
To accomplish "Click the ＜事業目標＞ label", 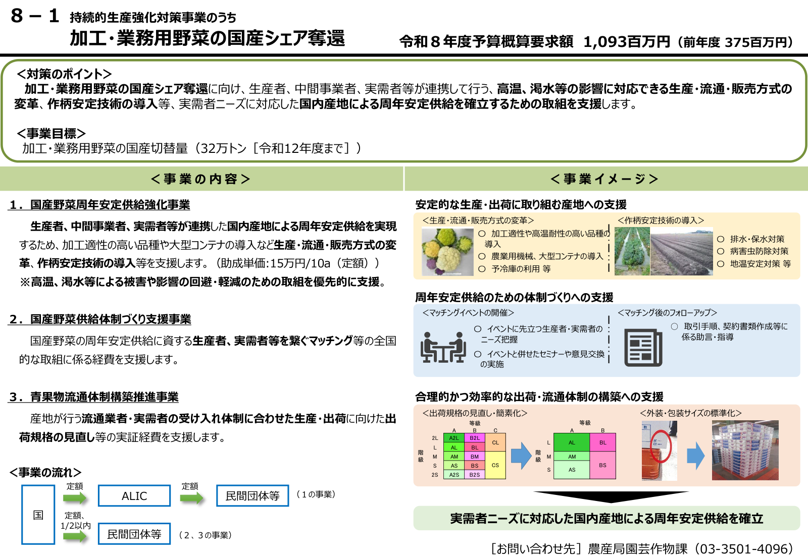I will 52,134.
